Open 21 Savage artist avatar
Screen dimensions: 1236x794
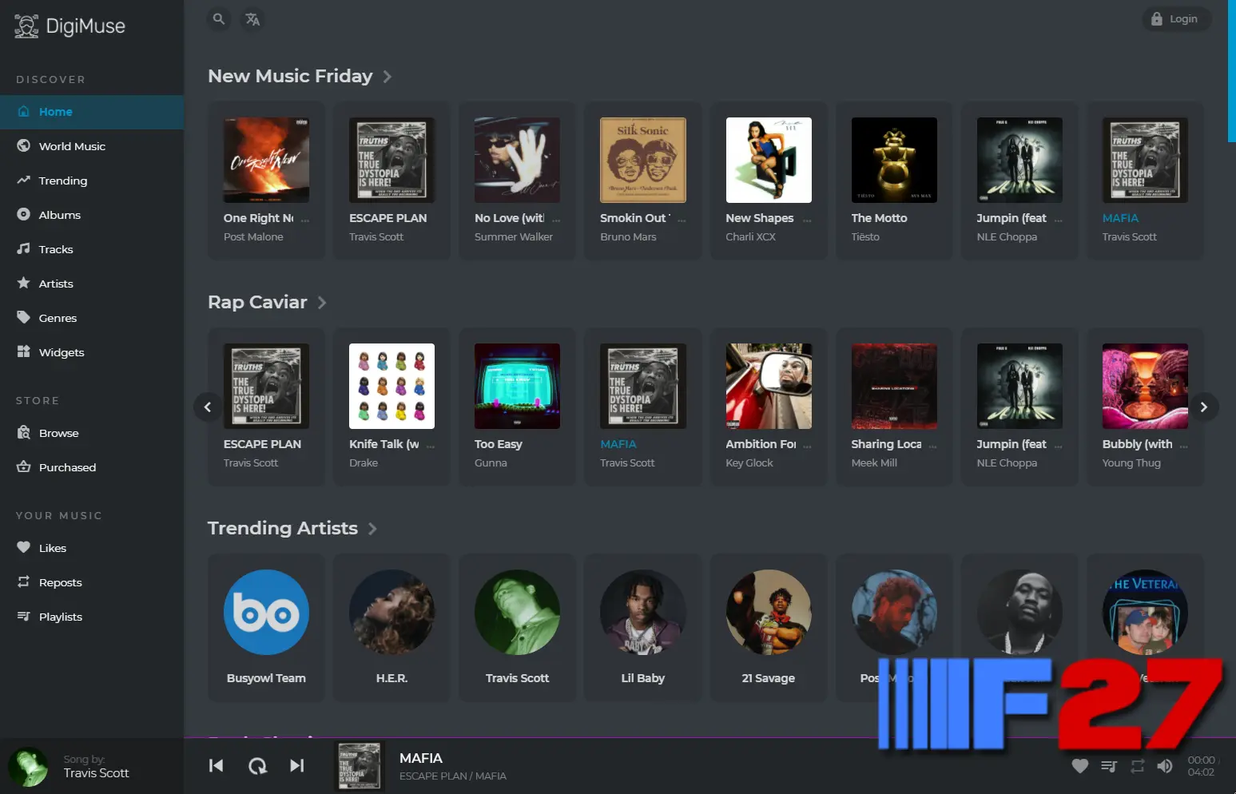pos(769,612)
